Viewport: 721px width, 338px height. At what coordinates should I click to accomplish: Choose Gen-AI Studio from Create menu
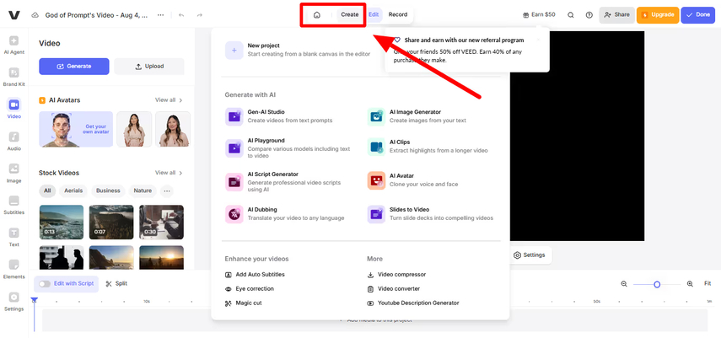point(266,116)
